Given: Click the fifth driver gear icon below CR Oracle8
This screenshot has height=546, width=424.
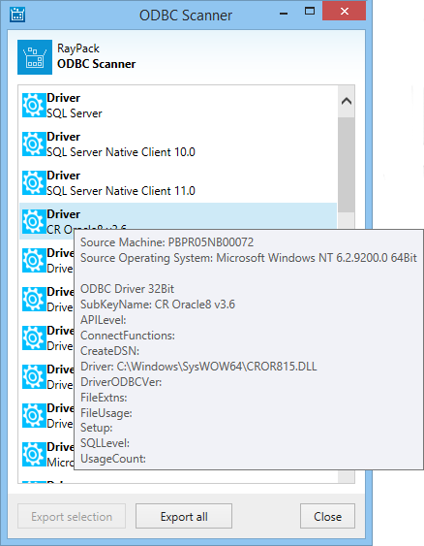Looking at the screenshot, I should click(x=34, y=415).
